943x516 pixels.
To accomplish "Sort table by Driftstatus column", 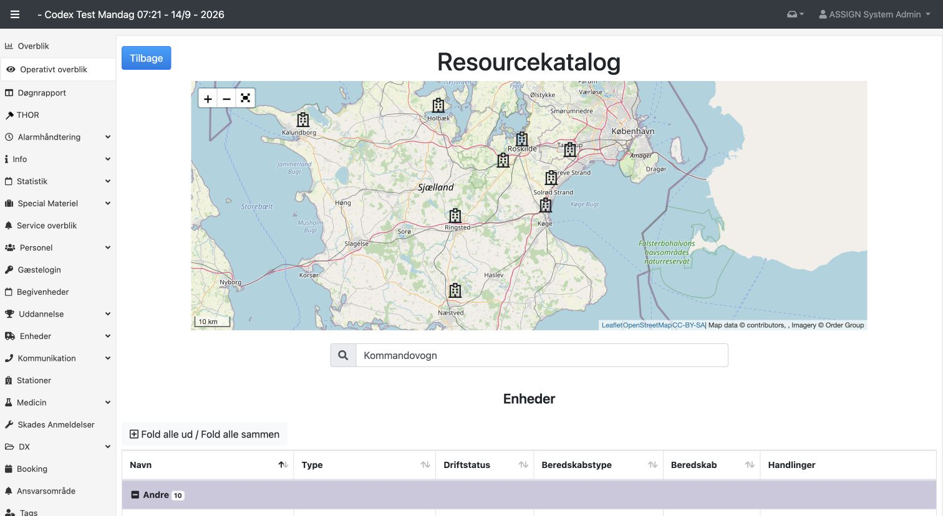I will [485, 465].
